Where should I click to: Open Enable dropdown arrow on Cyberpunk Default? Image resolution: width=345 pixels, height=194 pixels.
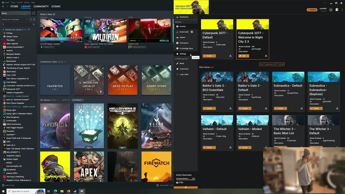[x=214, y=56]
